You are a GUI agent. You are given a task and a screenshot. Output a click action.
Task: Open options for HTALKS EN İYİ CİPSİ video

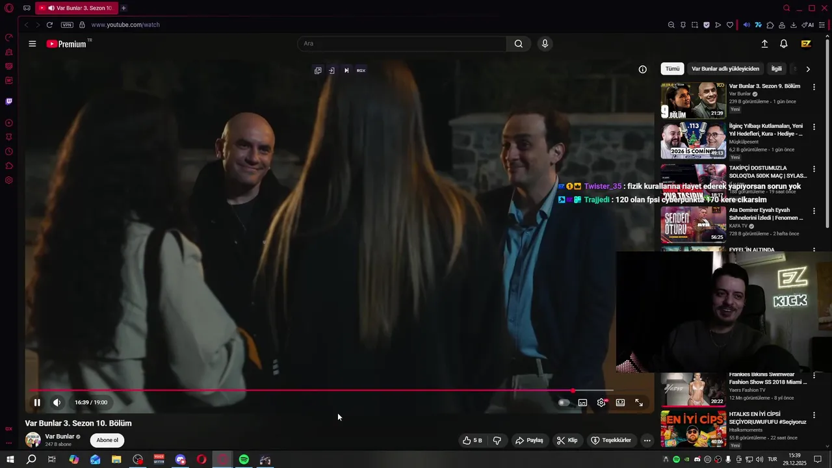[x=814, y=414]
